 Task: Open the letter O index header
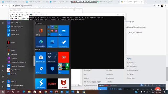point(8,47)
